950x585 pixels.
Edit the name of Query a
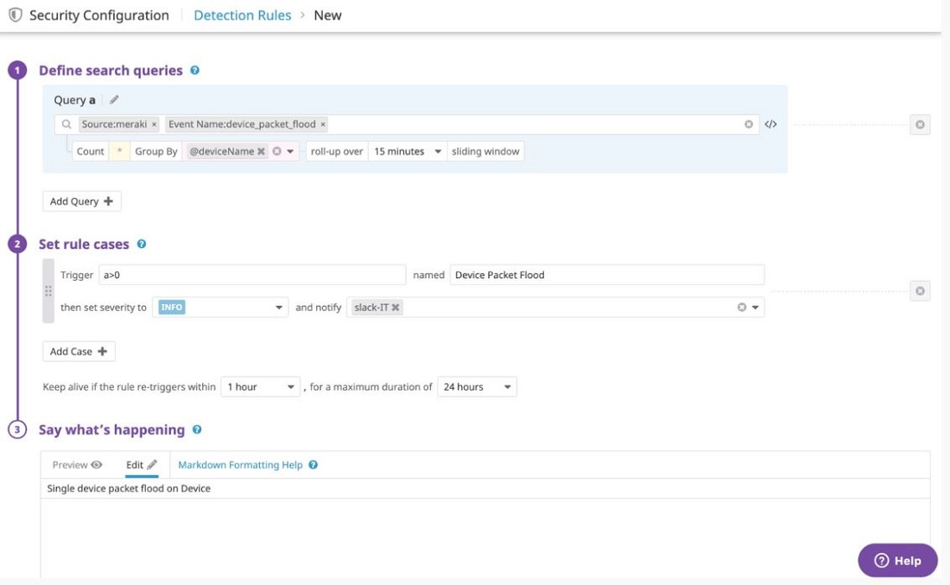112,99
